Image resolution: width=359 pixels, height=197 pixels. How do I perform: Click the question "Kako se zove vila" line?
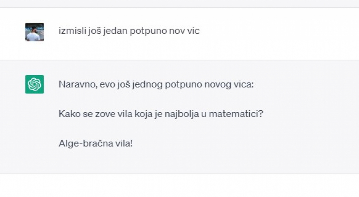click(x=161, y=114)
